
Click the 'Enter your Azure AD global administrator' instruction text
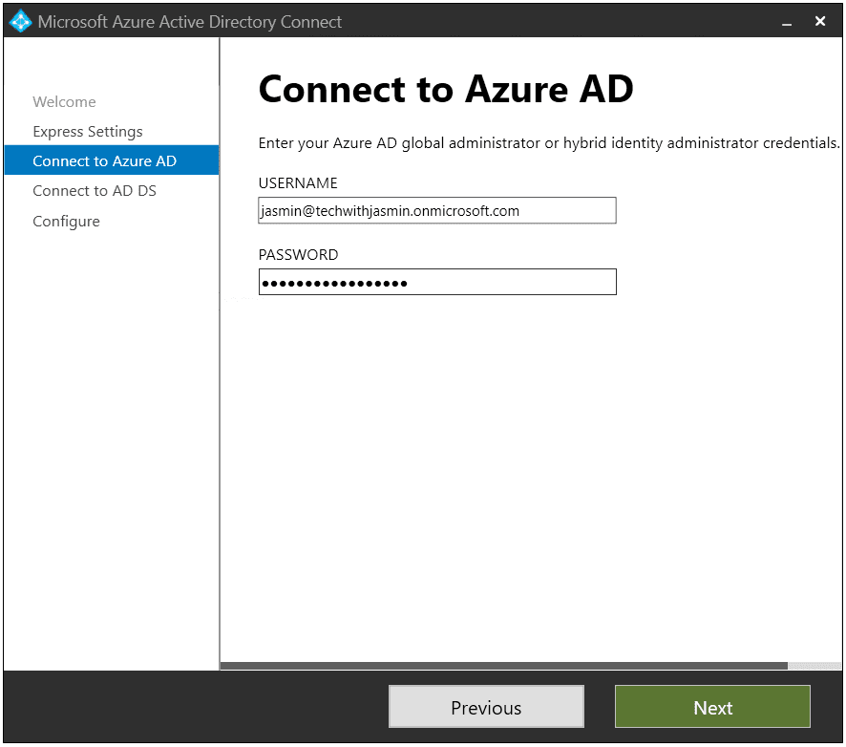coord(549,143)
